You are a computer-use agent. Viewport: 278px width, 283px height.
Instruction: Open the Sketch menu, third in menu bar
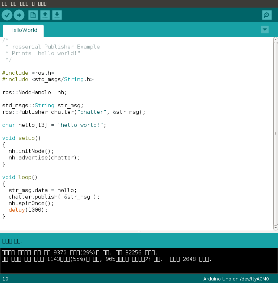24,4
